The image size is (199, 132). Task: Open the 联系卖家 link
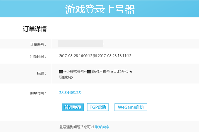(x=102, y=127)
